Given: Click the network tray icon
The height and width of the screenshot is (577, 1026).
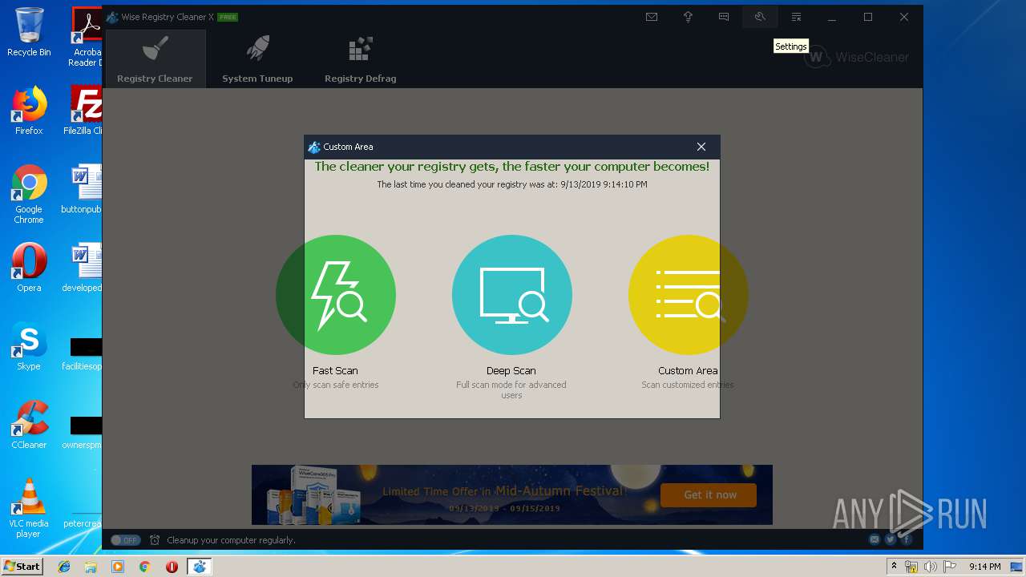Looking at the screenshot, I should click(911, 567).
